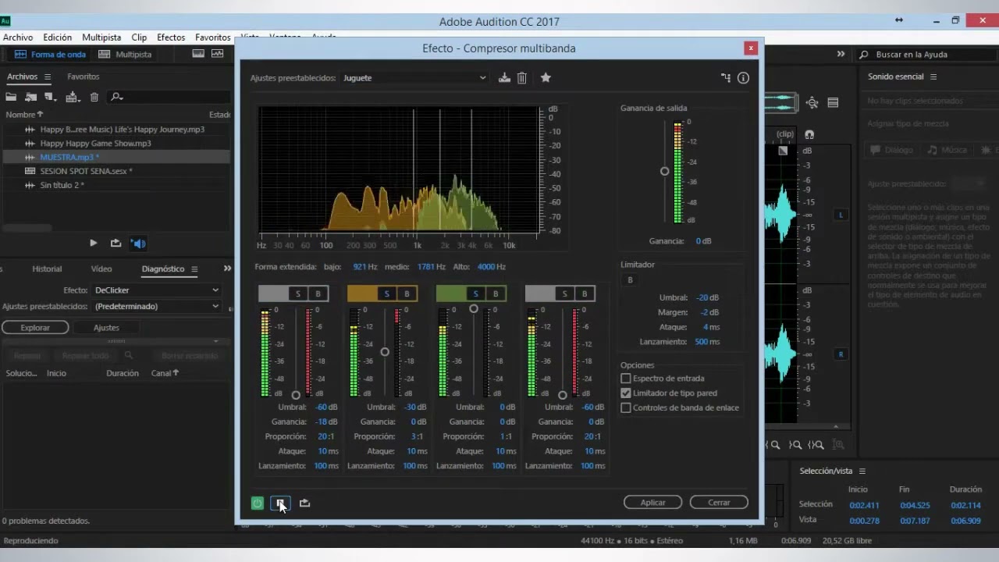
Task: Click the Insert into multitrack icon in Archivos
Action: pyautogui.click(x=73, y=97)
